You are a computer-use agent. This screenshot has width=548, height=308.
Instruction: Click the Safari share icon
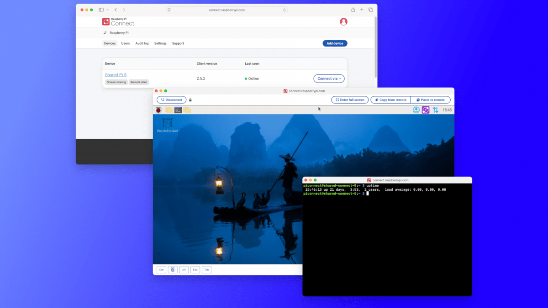(353, 10)
